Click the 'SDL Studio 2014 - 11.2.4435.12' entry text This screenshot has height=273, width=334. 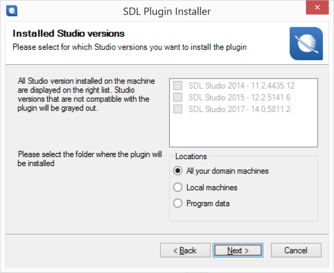tap(241, 86)
